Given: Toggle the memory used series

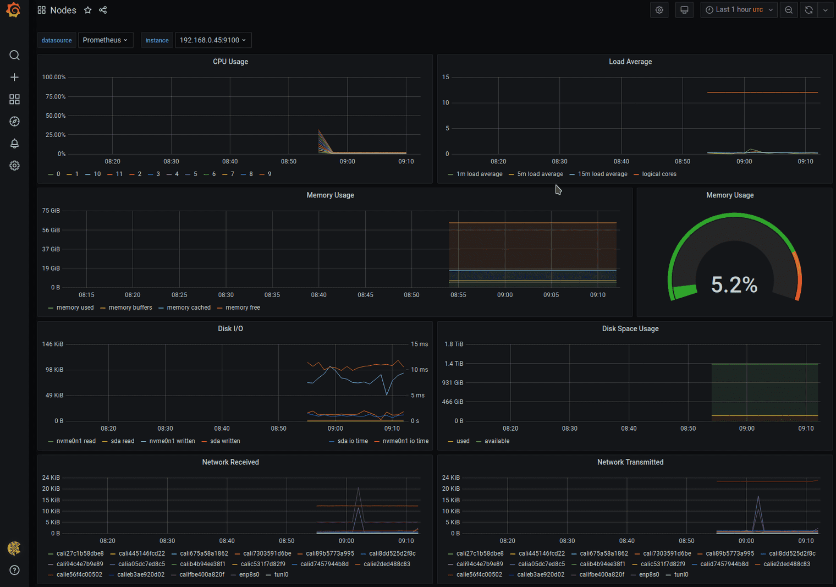Looking at the screenshot, I should point(75,308).
